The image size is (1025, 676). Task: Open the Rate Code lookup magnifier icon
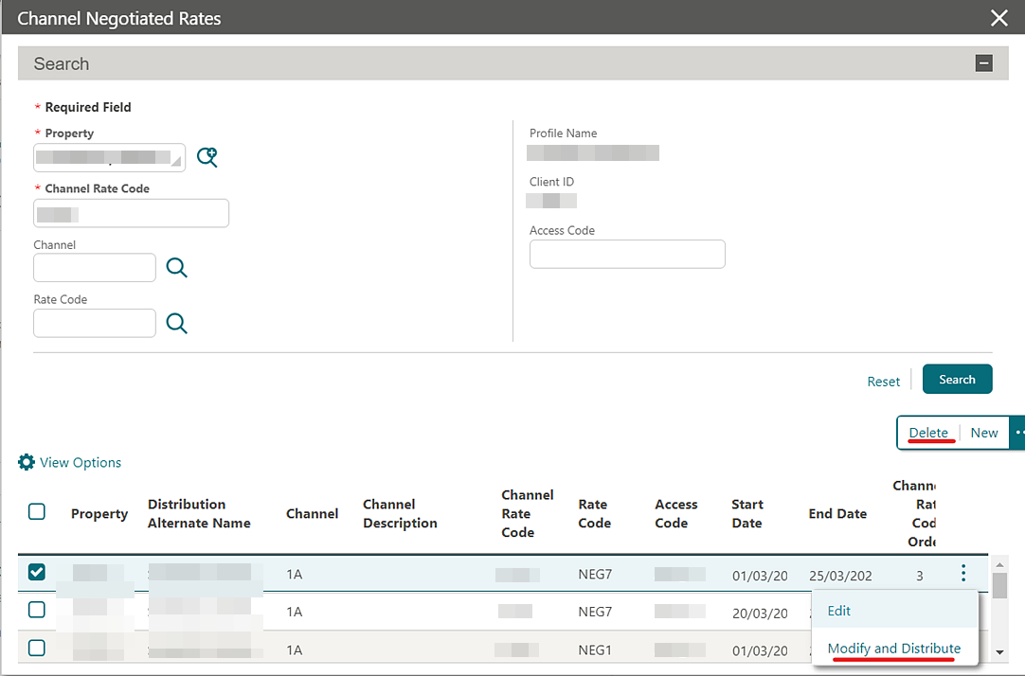click(x=177, y=324)
